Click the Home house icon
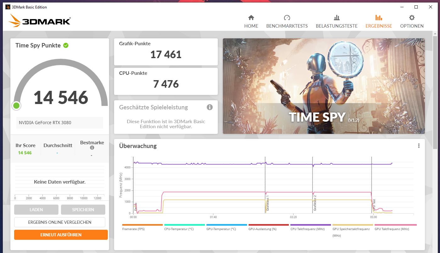The height and width of the screenshot is (253, 440). point(251,18)
